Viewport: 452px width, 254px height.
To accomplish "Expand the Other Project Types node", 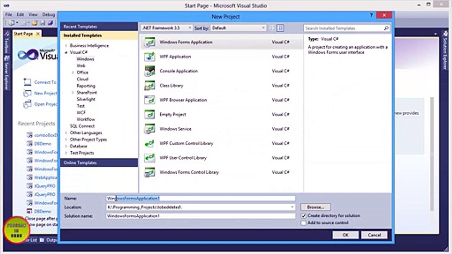I will point(66,140).
